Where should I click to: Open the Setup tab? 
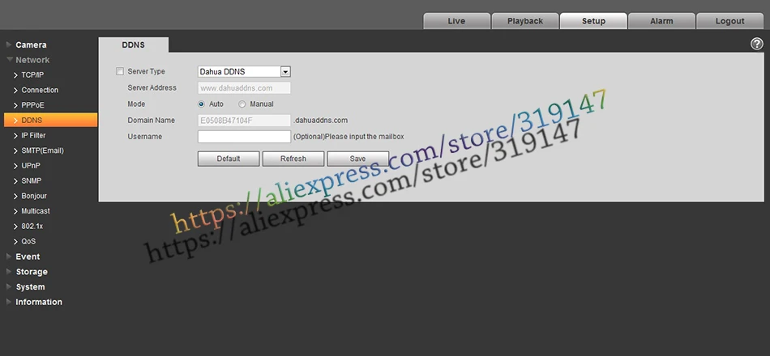point(593,21)
